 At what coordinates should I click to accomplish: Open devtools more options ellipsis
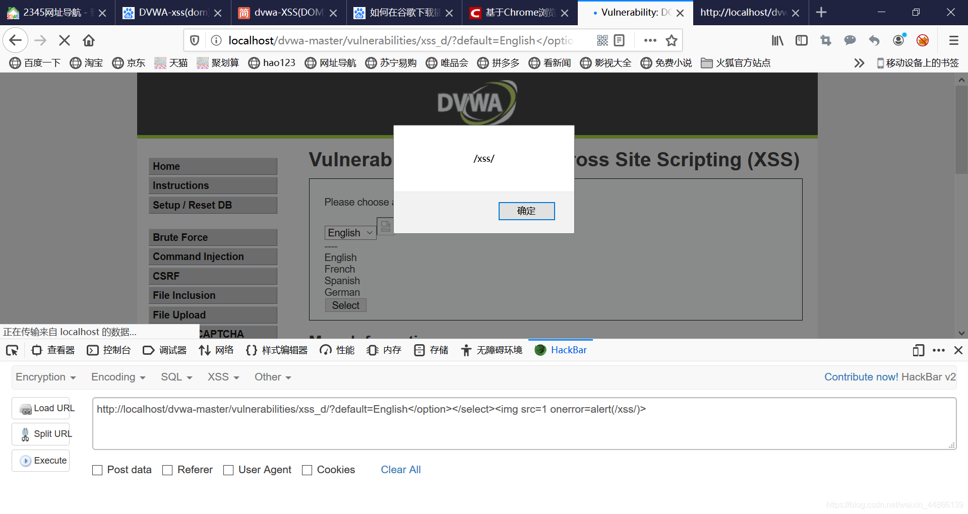point(939,350)
